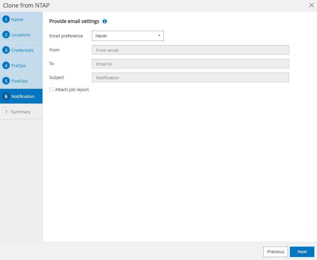Click the From email input field

[x=190, y=50]
